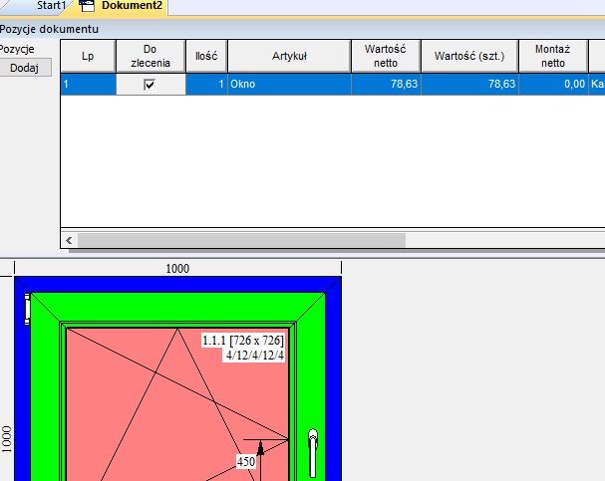Click the Dokument2 tab window icon
Viewport: 605px width, 481px height.
(x=87, y=6)
